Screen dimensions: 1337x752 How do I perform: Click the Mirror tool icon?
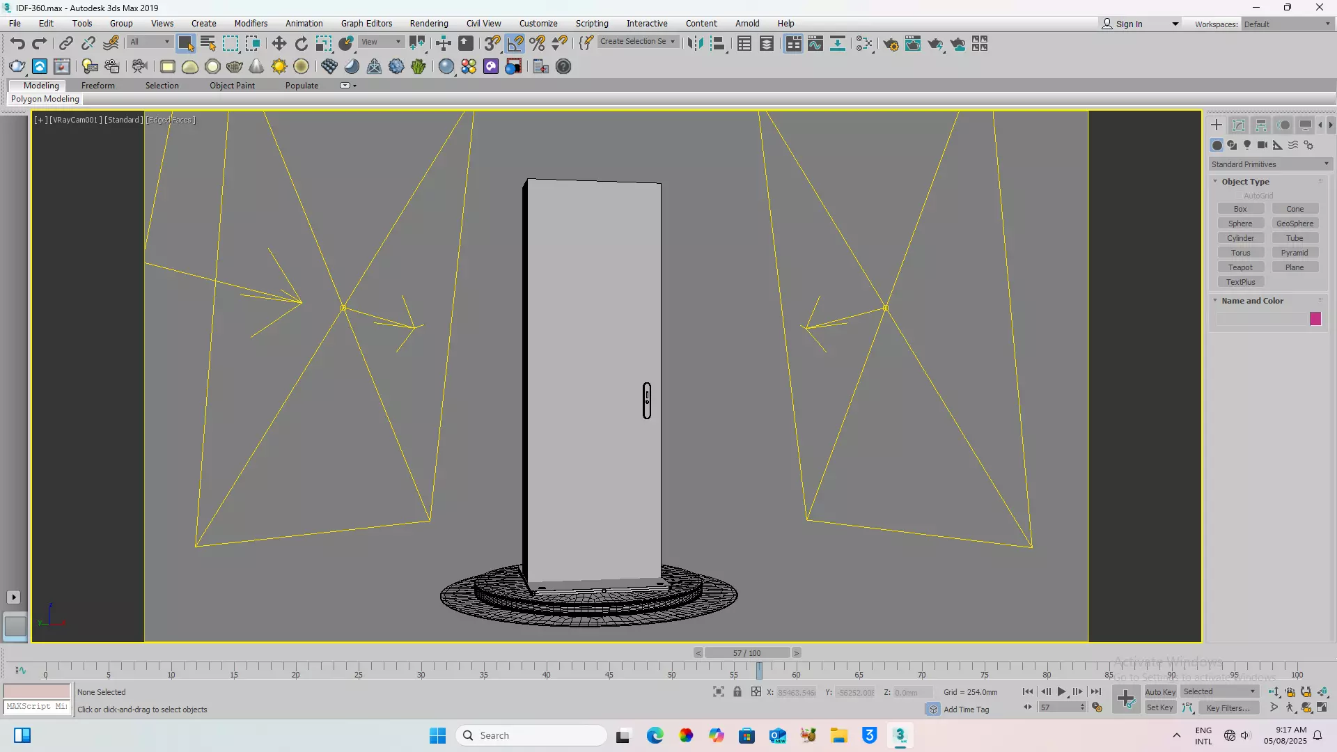pyautogui.click(x=695, y=44)
